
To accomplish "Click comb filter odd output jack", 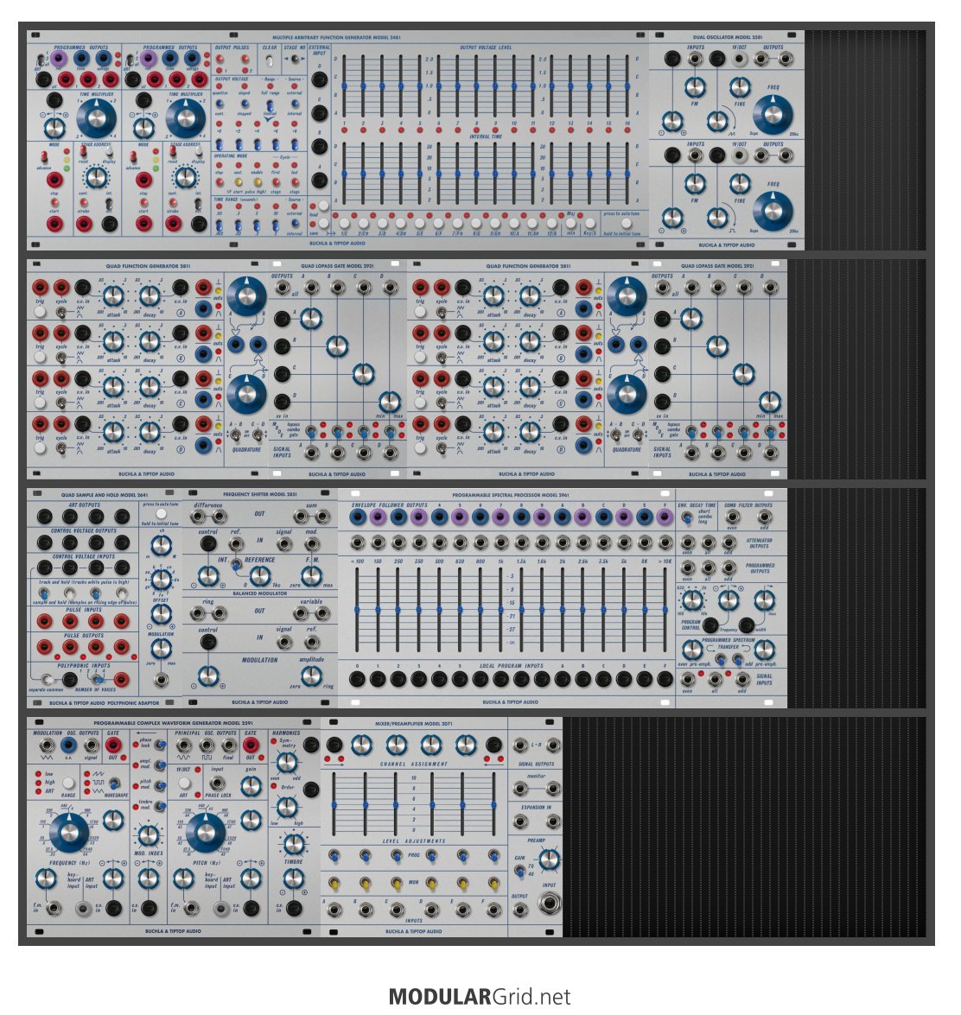I will tap(765, 517).
